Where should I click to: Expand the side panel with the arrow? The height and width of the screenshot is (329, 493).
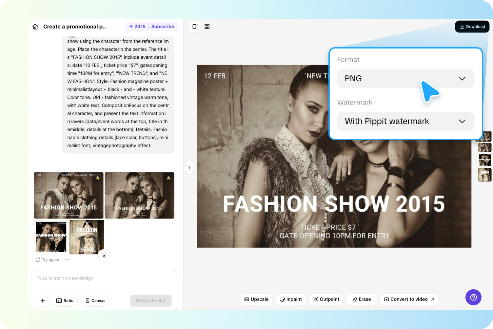pyautogui.click(x=189, y=167)
